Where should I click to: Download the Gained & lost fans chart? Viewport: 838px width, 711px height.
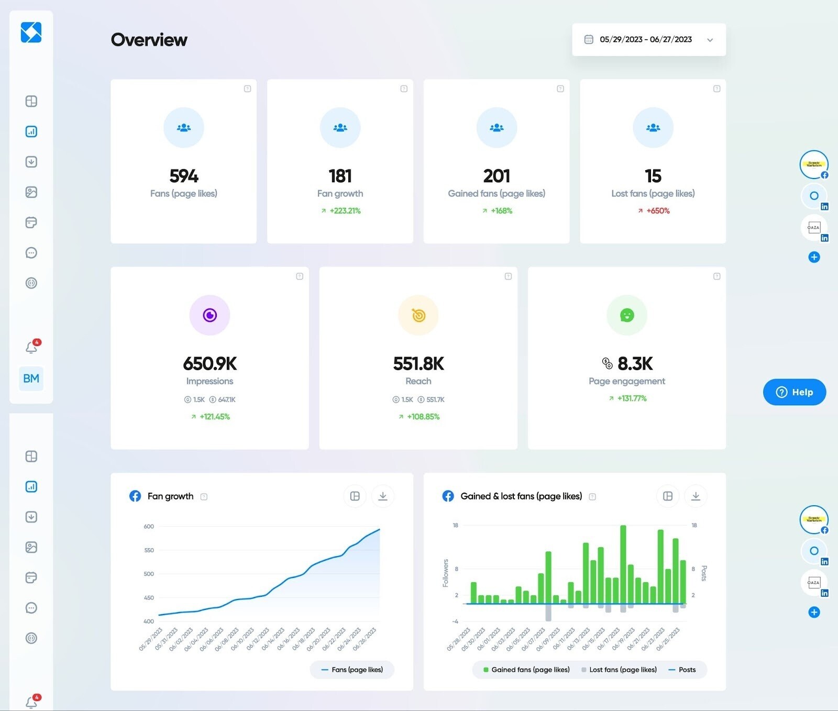click(x=696, y=496)
